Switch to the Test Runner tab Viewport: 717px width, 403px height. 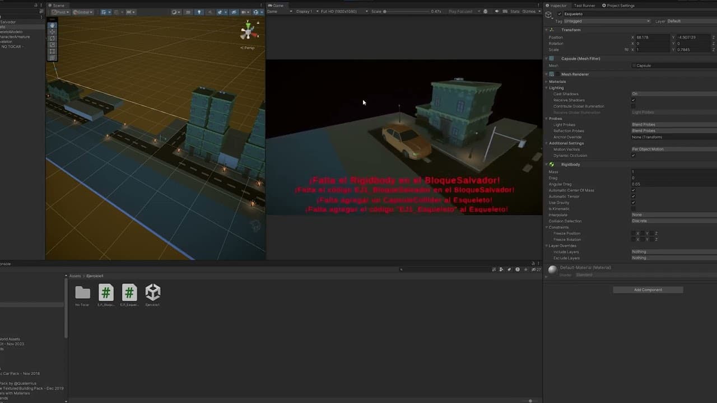[584, 6]
